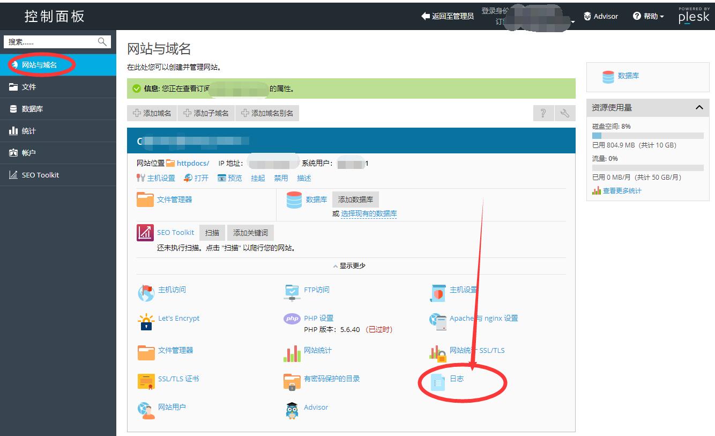Click the 搜索 input field
715x436 pixels.
pos(57,42)
